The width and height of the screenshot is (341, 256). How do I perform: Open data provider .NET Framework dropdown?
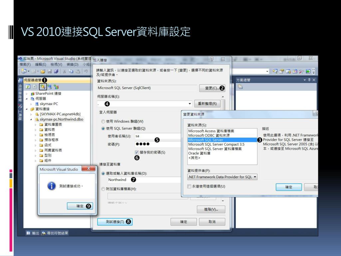pos(255,177)
